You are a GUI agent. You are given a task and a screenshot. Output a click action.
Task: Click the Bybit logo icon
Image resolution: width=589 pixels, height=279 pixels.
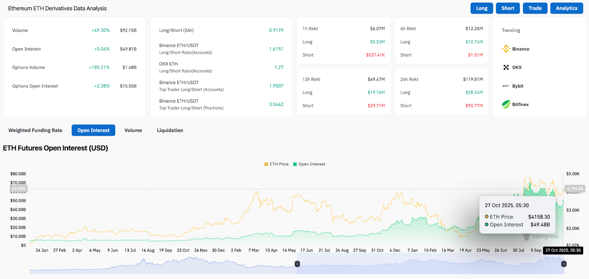coord(506,86)
